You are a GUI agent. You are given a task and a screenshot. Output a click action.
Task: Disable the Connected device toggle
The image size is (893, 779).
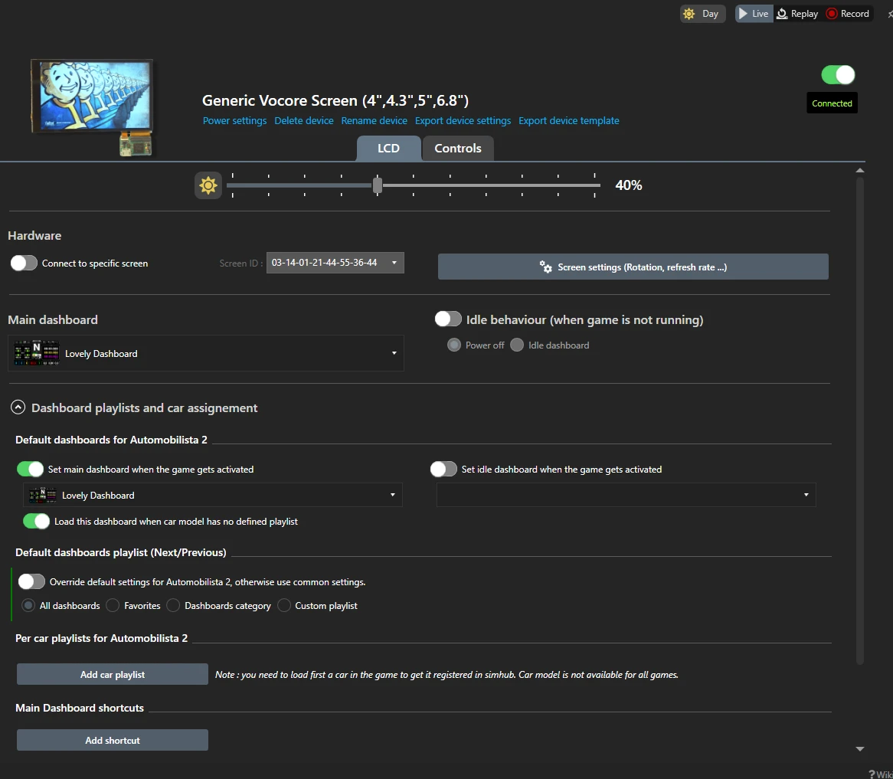click(x=837, y=74)
